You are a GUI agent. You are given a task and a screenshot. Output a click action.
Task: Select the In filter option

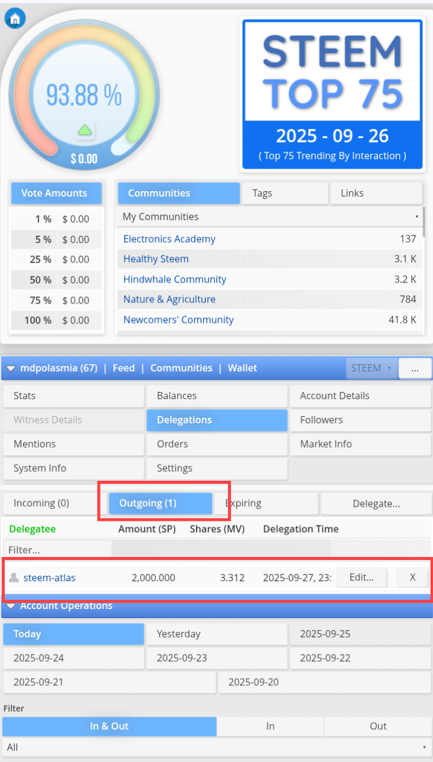coord(270,726)
